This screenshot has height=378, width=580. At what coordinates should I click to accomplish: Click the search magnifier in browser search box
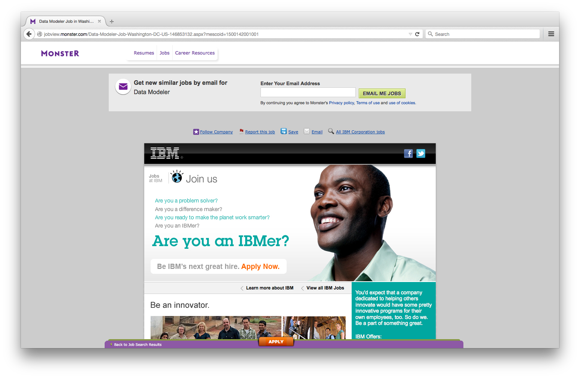point(430,34)
